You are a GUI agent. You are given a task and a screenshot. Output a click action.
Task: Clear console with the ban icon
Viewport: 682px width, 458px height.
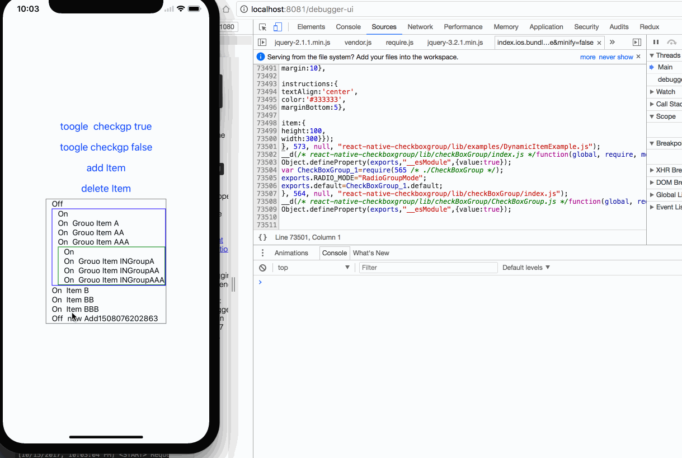tap(262, 268)
